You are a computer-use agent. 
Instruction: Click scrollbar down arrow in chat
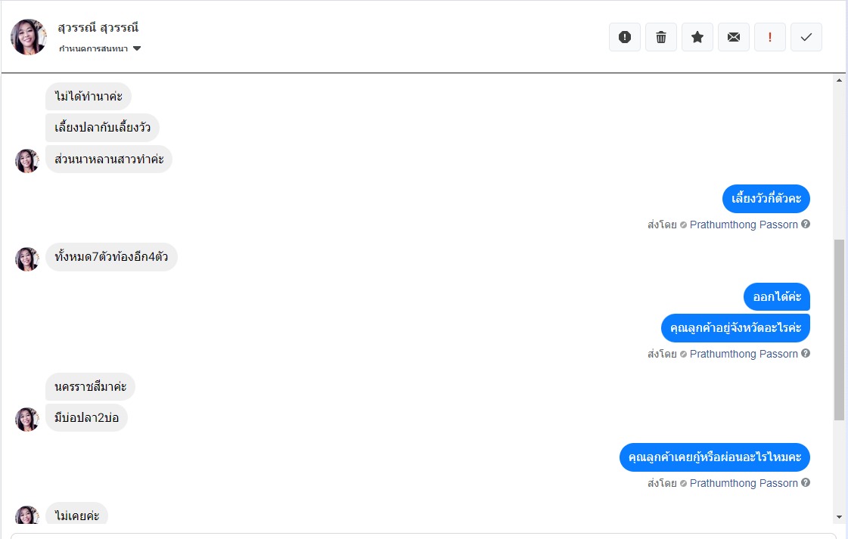(838, 517)
